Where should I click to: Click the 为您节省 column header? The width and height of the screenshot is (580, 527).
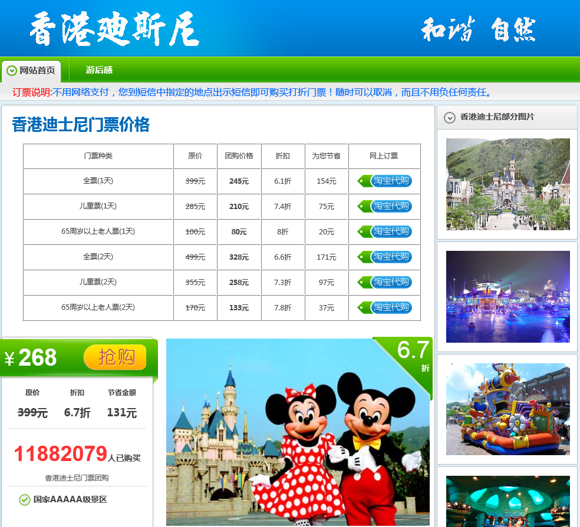[327, 156]
